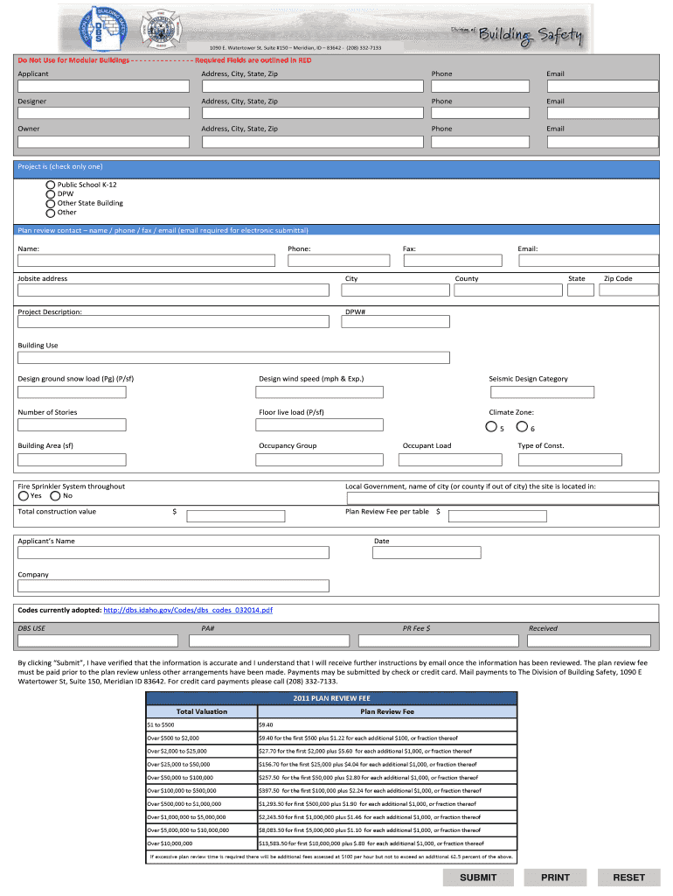Select Climate Zone 6

pyautogui.click(x=522, y=427)
